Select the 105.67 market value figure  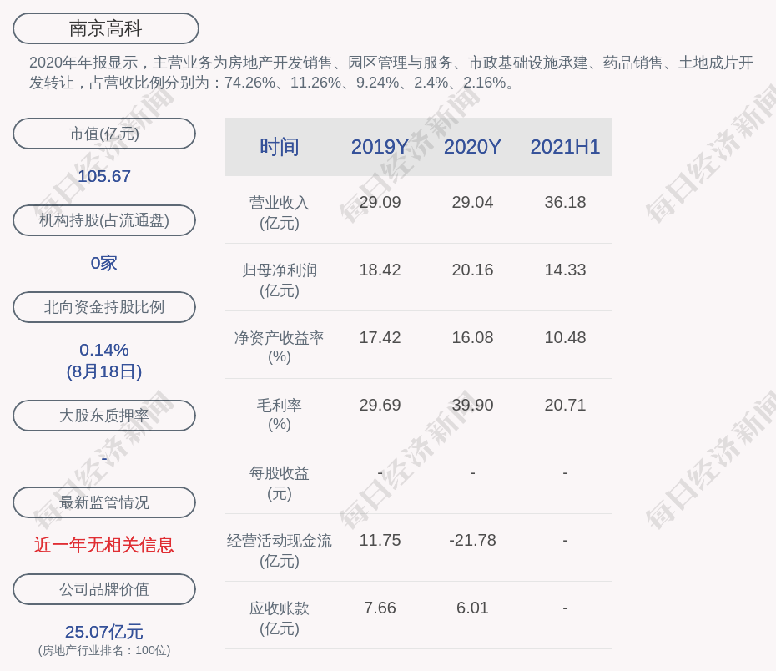104,176
